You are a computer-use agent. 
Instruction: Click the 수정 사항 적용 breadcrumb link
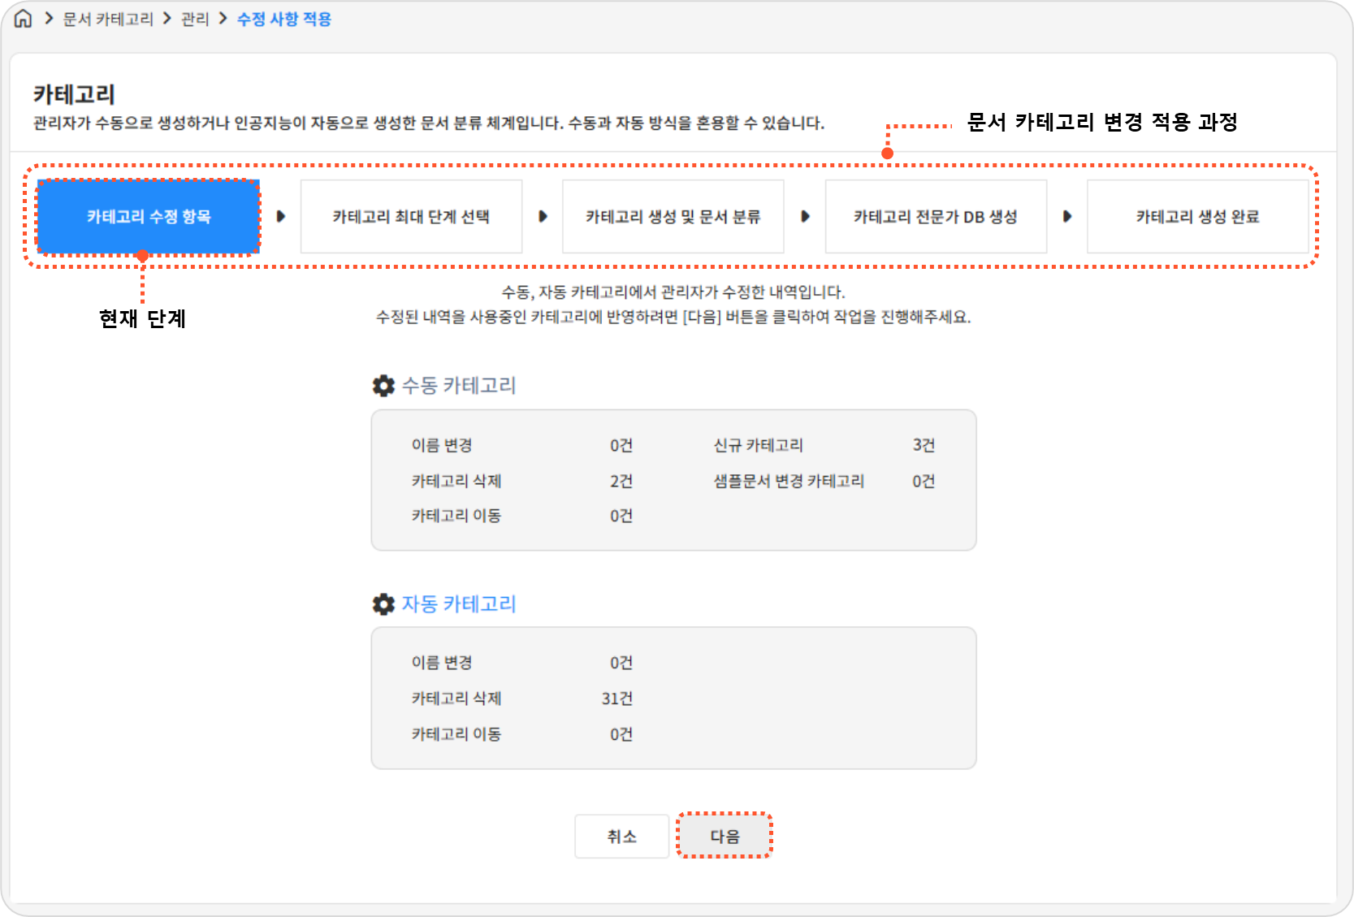tap(284, 19)
